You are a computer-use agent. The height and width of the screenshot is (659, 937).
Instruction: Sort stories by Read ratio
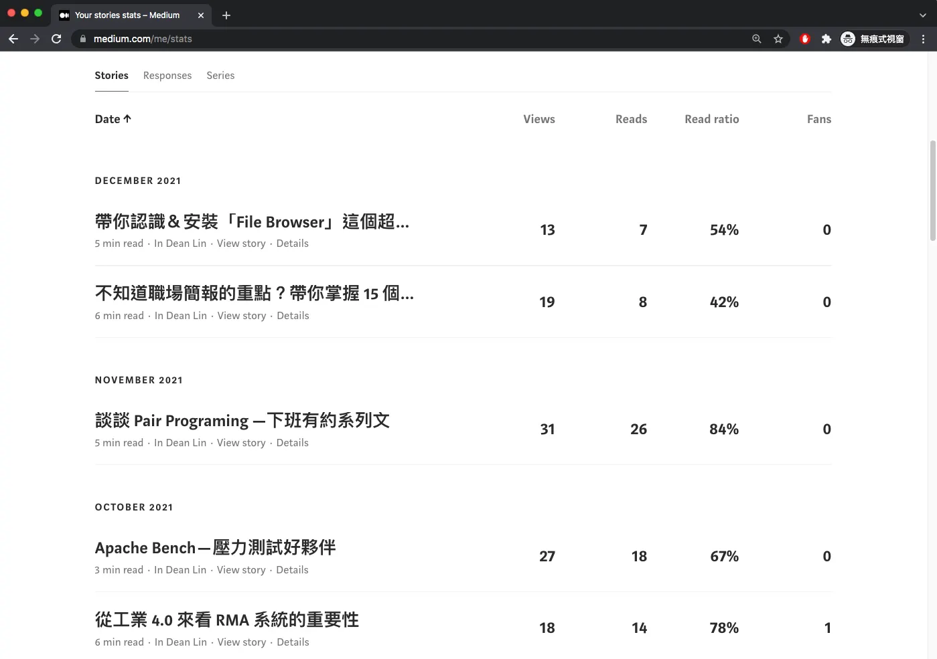point(712,119)
